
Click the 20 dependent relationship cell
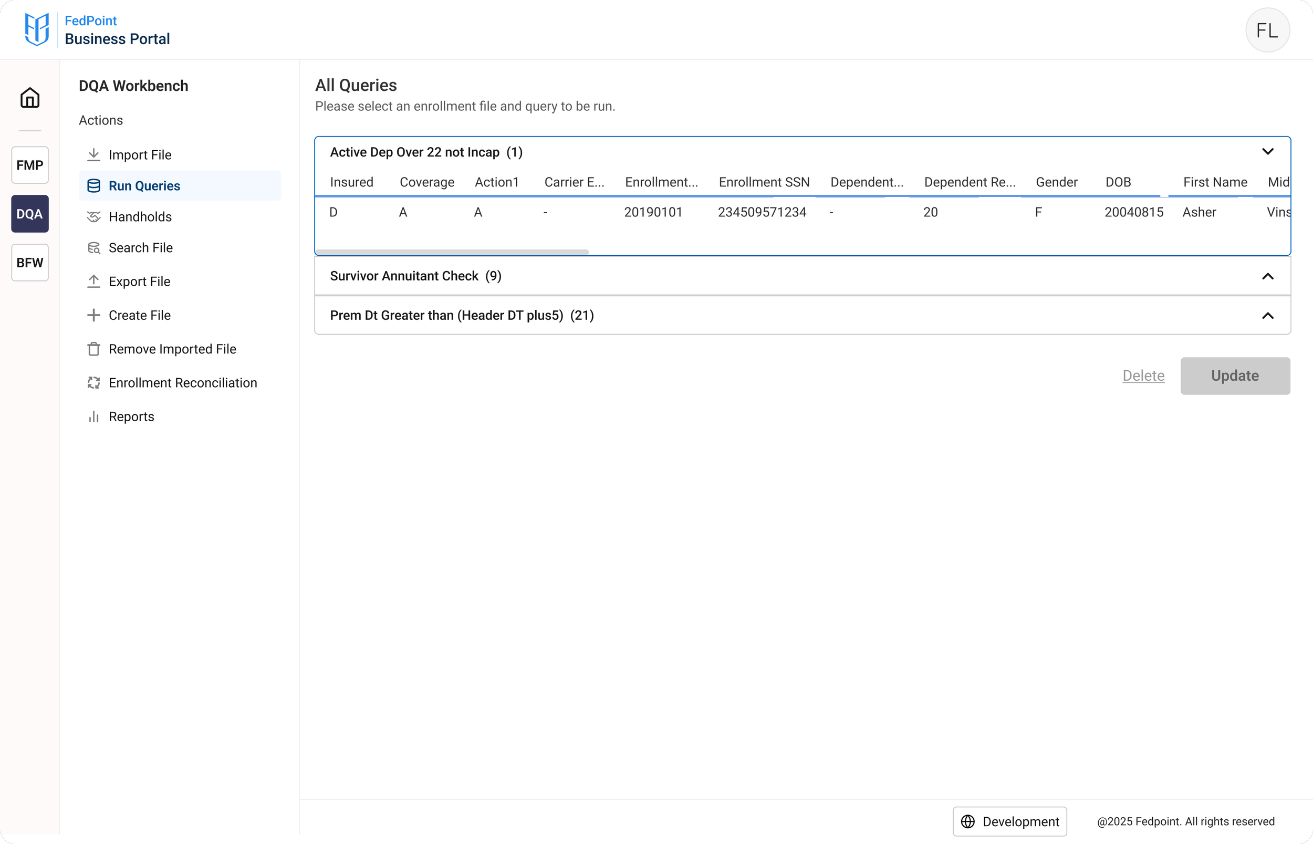click(x=930, y=212)
